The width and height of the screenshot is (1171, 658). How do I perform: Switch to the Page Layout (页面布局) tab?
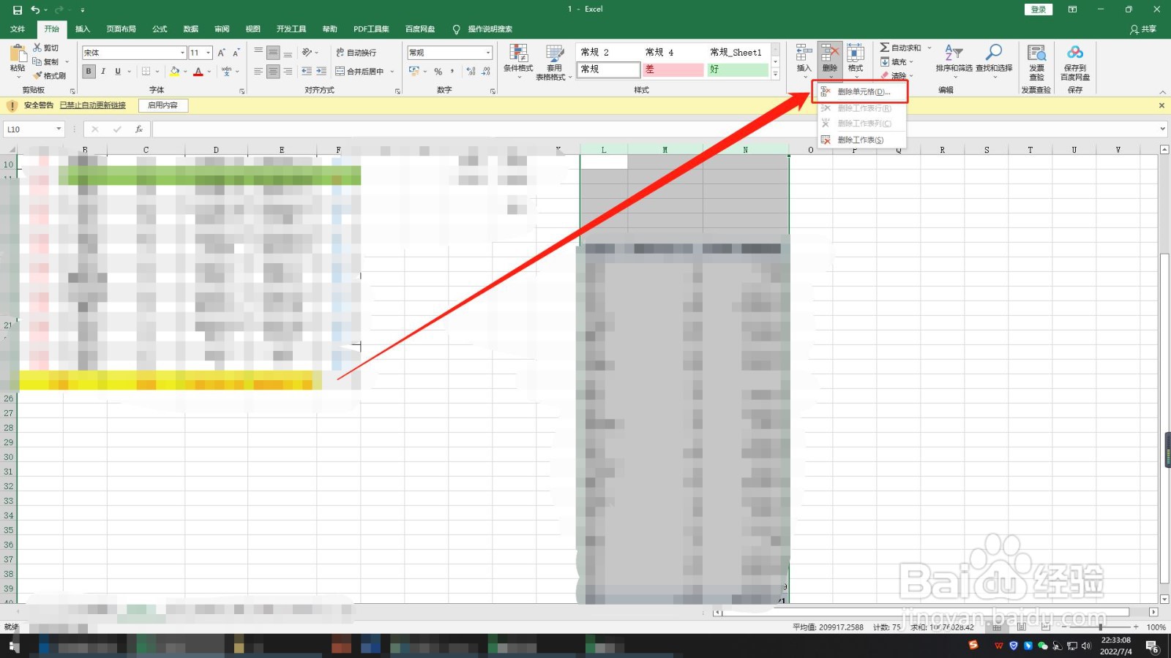[121, 29]
